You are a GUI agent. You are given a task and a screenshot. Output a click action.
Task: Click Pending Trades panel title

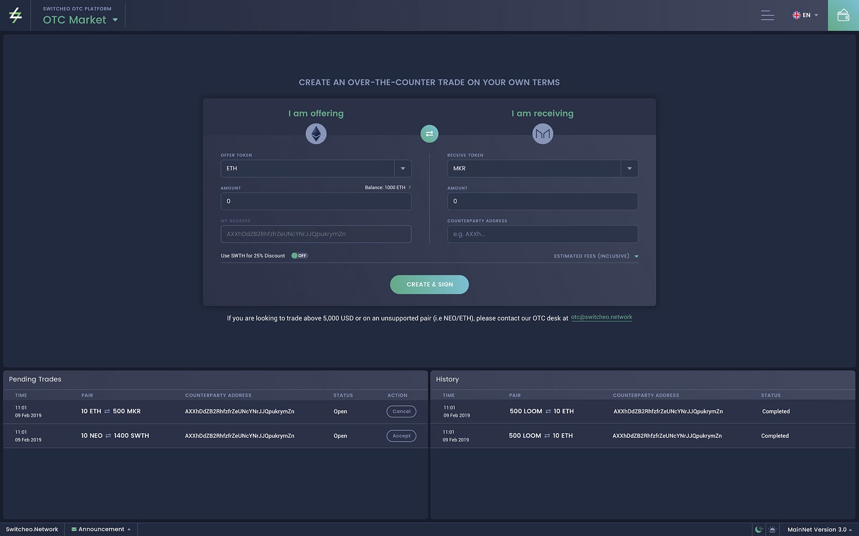click(35, 379)
